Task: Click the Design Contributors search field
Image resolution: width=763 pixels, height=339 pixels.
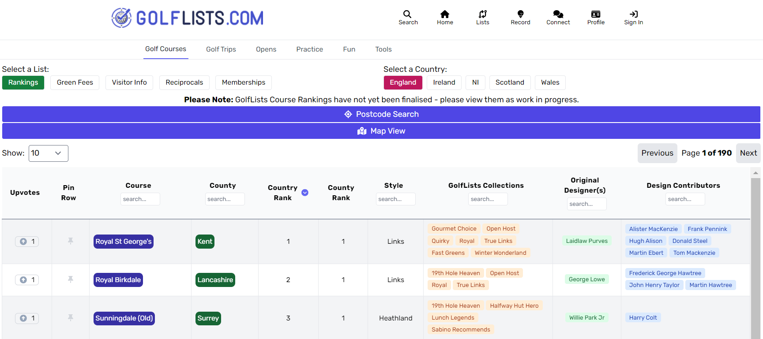Action: (x=685, y=199)
